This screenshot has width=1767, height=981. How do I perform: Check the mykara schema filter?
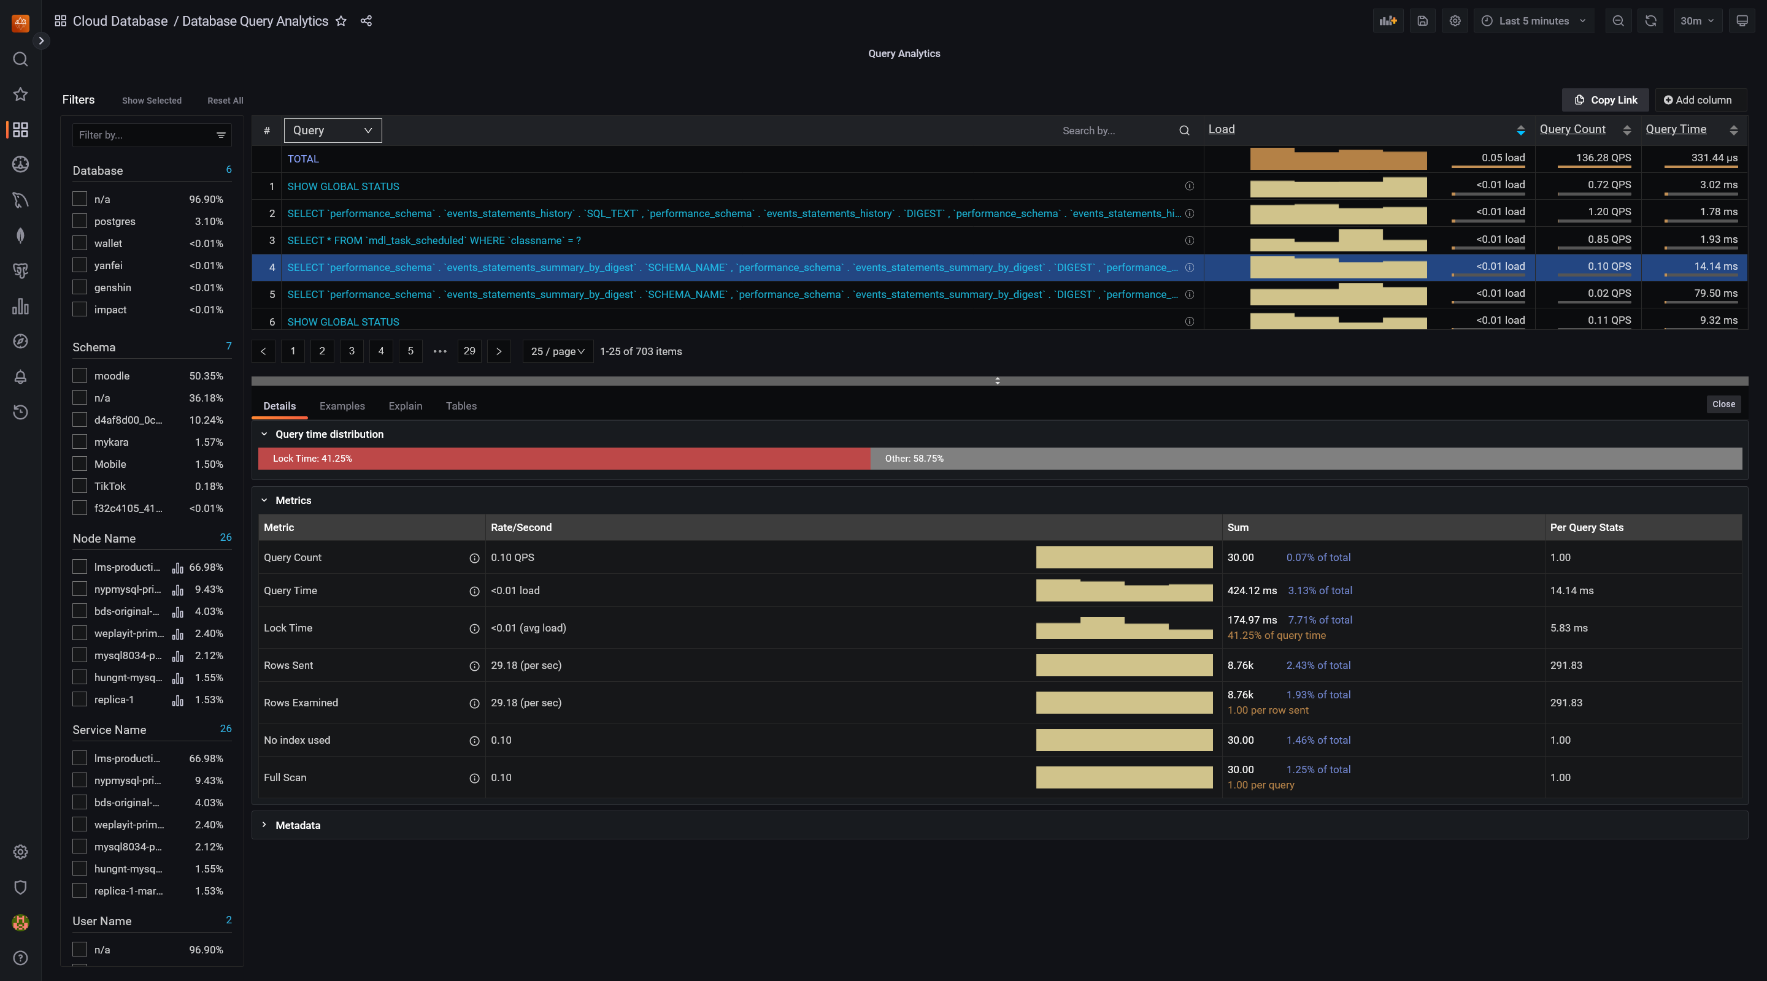tap(80, 441)
